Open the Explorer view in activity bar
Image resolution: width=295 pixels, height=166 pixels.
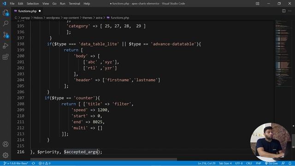tap(6, 13)
